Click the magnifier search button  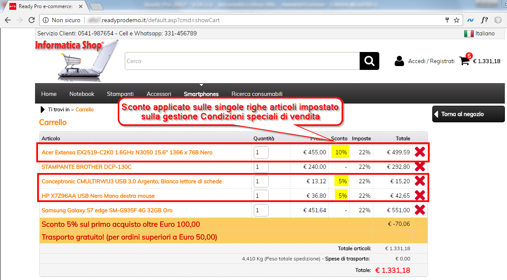369,61
